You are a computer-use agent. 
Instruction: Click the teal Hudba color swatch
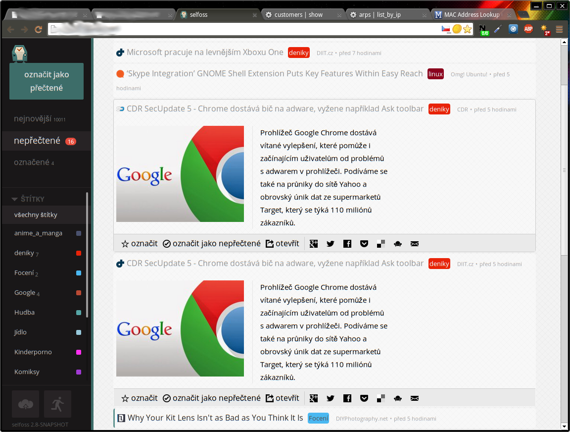pos(79,313)
